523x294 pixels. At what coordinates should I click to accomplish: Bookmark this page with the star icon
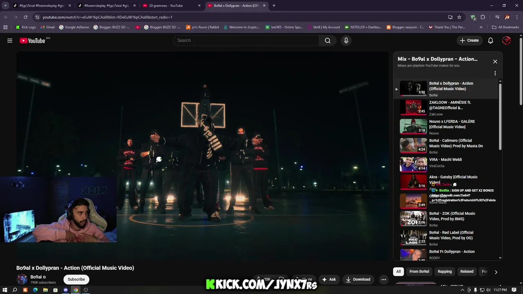[x=459, y=17]
